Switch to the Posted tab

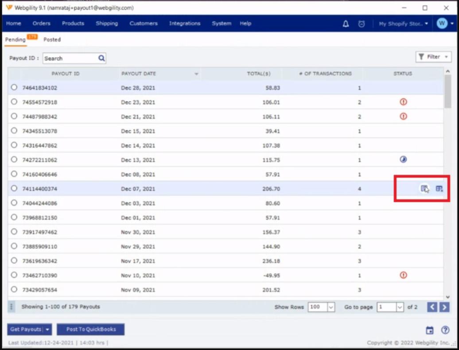[x=52, y=39]
